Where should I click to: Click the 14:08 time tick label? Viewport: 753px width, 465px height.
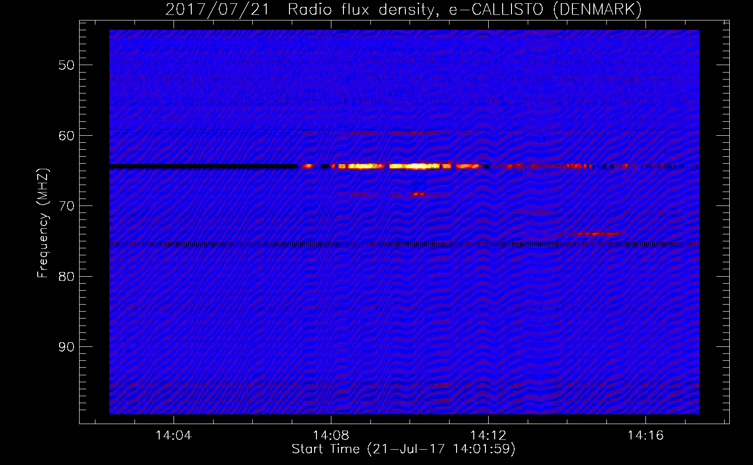coord(331,436)
